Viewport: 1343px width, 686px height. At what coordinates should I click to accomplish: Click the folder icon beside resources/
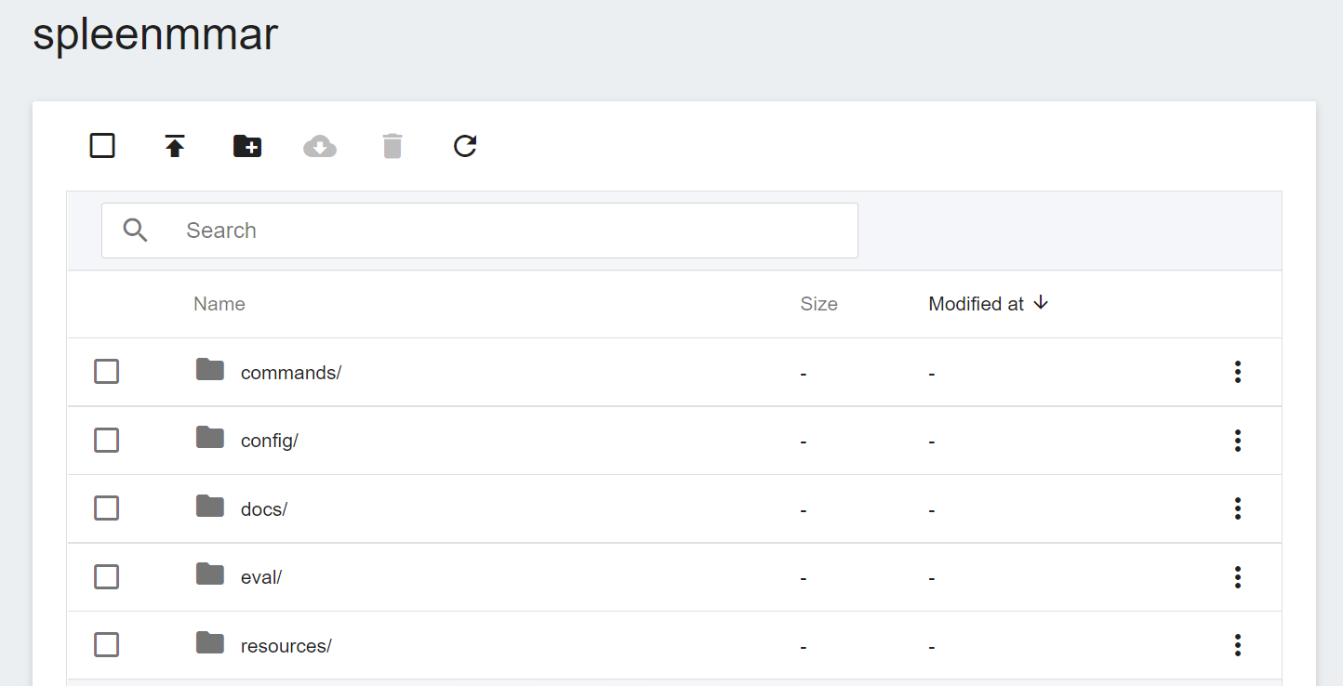(x=210, y=643)
